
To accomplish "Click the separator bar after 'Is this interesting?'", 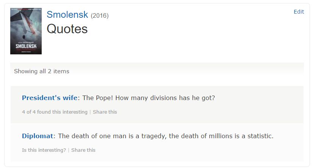I will pos(69,150).
